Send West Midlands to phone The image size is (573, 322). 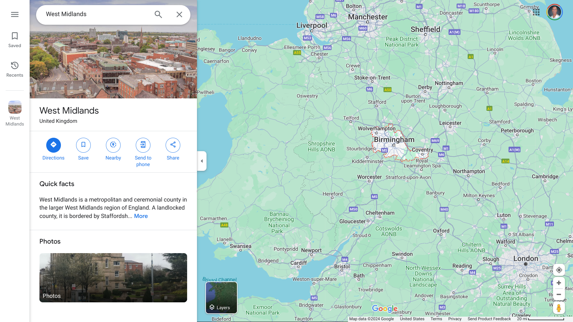pyautogui.click(x=143, y=145)
